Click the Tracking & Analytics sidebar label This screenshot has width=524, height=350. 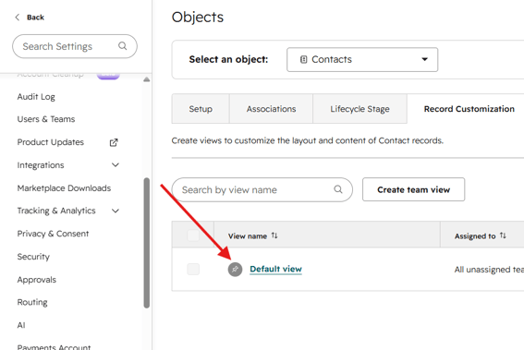[56, 211]
